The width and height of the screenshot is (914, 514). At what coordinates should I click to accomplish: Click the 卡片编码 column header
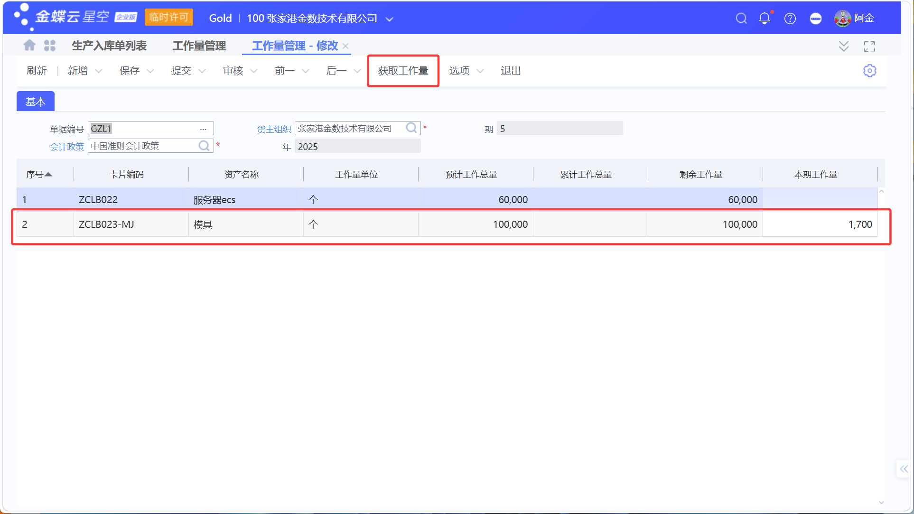pyautogui.click(x=126, y=174)
